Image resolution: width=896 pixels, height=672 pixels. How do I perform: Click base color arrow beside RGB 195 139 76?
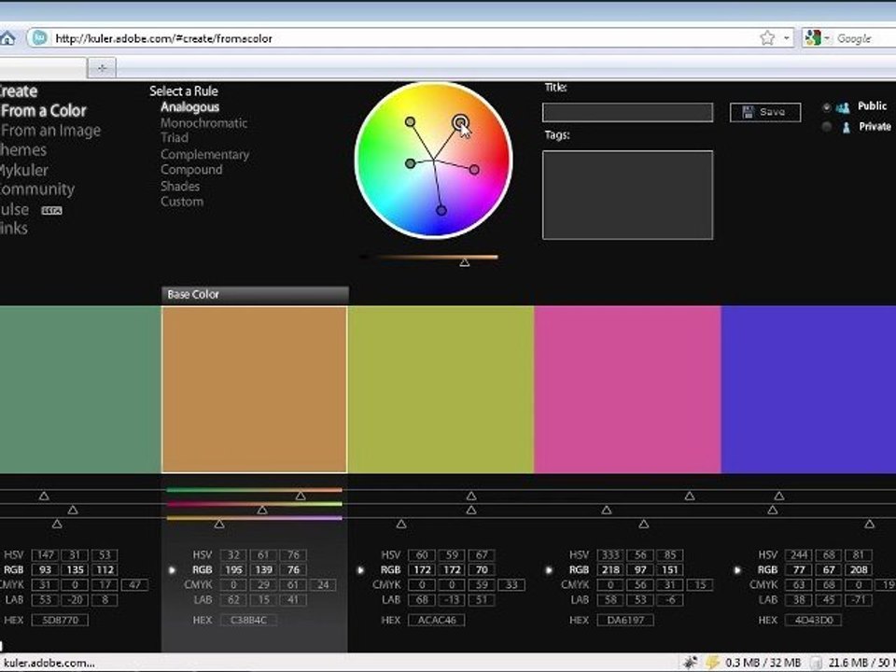[172, 569]
